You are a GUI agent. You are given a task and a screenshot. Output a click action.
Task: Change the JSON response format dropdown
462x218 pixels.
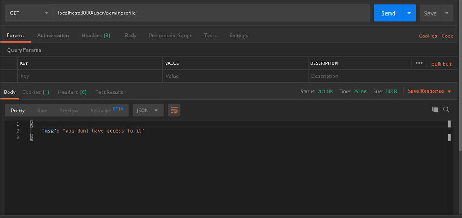click(x=148, y=110)
